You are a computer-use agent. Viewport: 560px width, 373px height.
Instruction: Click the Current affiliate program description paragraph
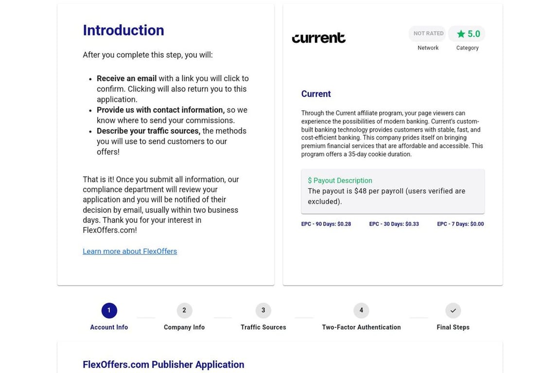point(392,134)
